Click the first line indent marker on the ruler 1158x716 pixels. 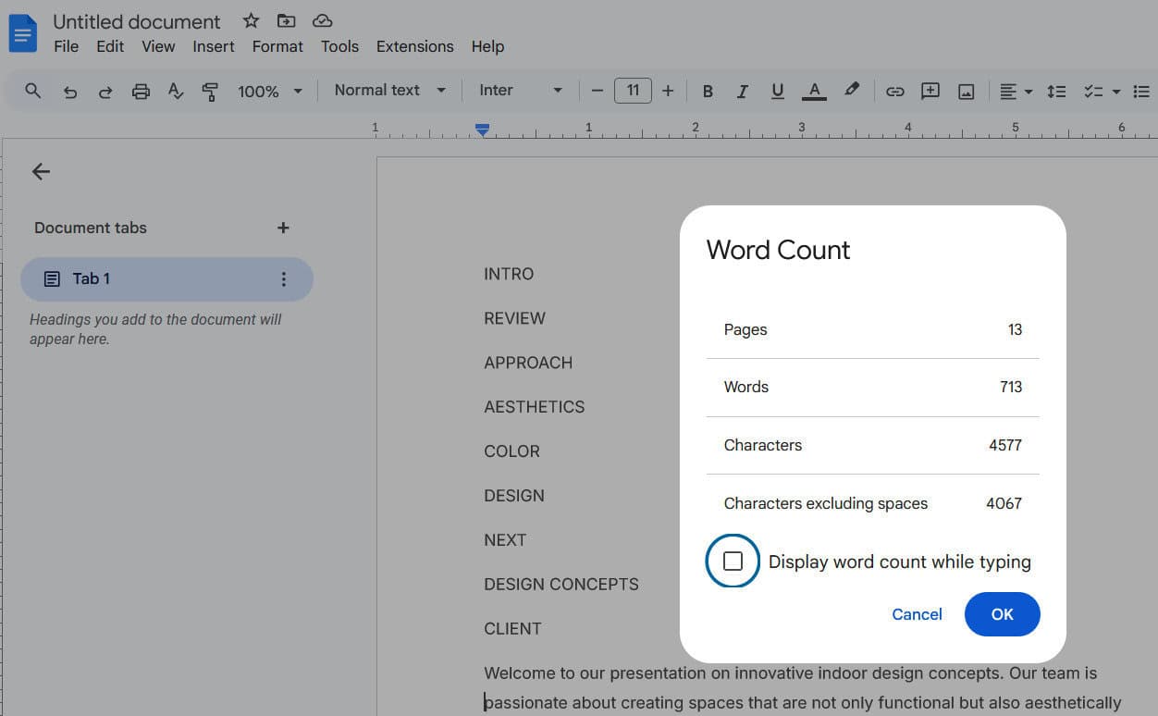pyautogui.click(x=482, y=127)
